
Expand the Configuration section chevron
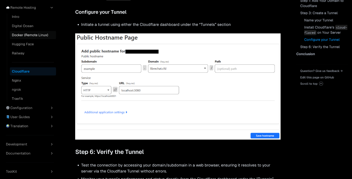click(52, 108)
